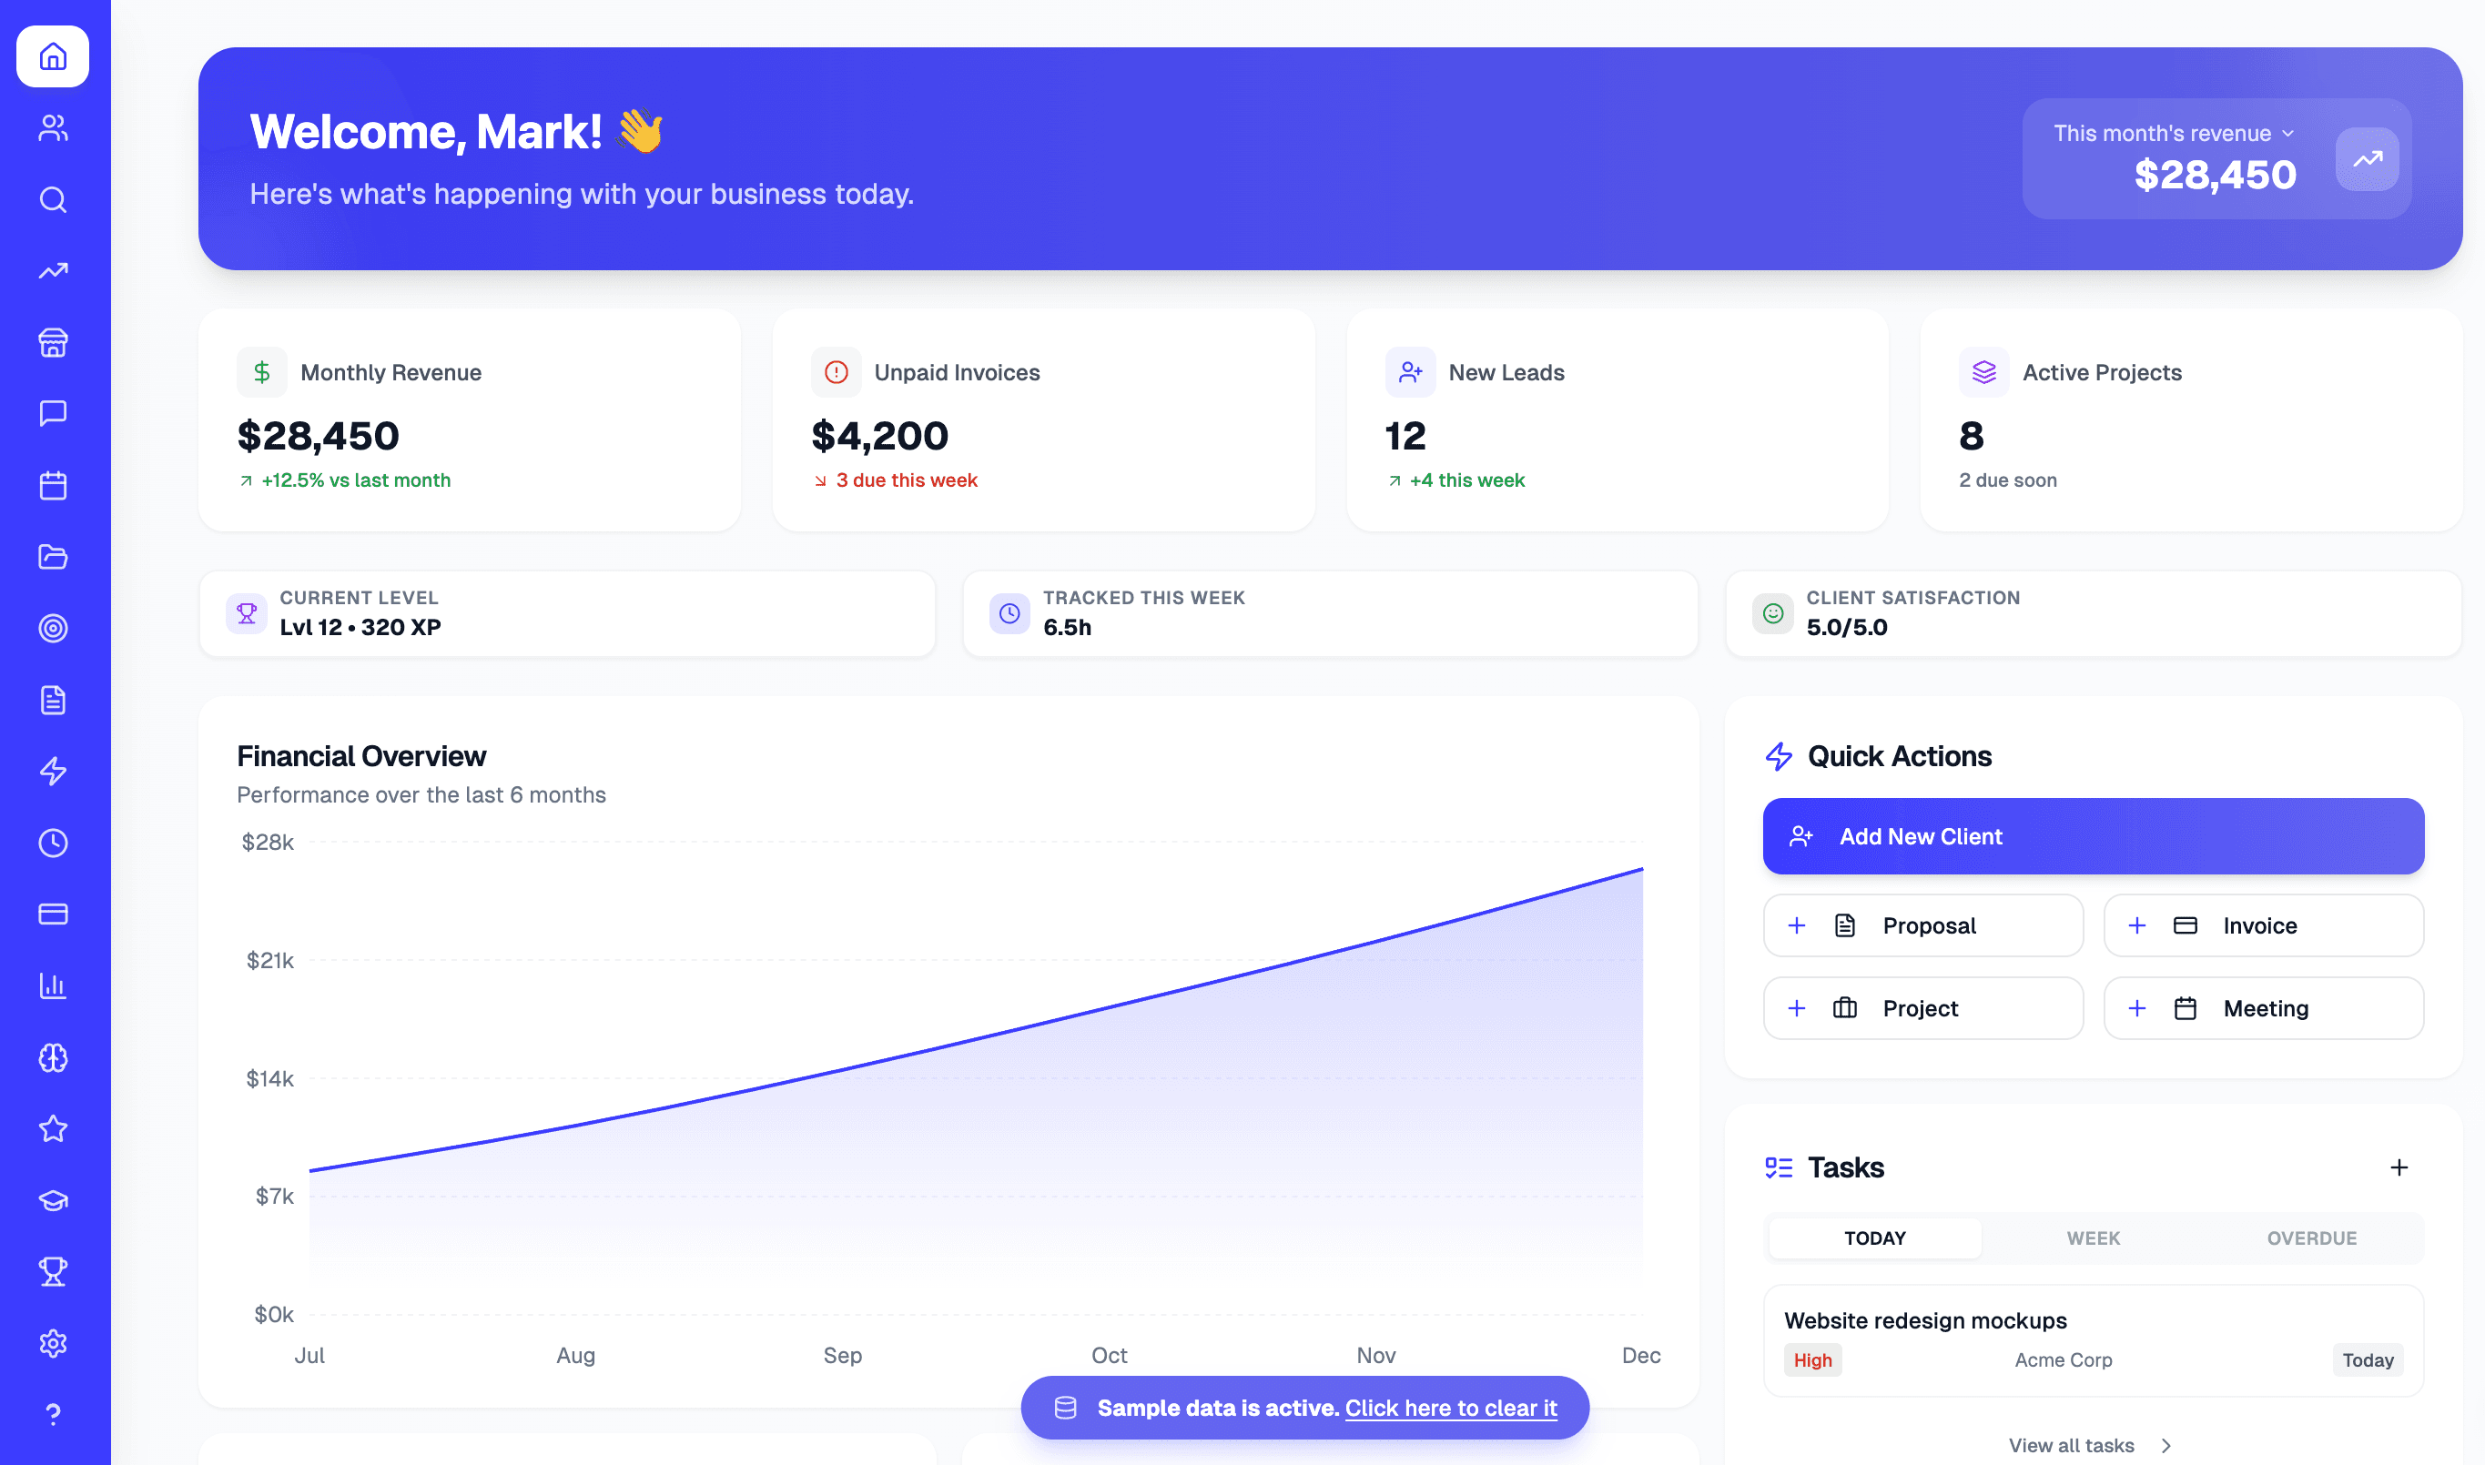Open the chat messages icon in sidebar
Image resolution: width=2485 pixels, height=1465 pixels.
point(52,412)
